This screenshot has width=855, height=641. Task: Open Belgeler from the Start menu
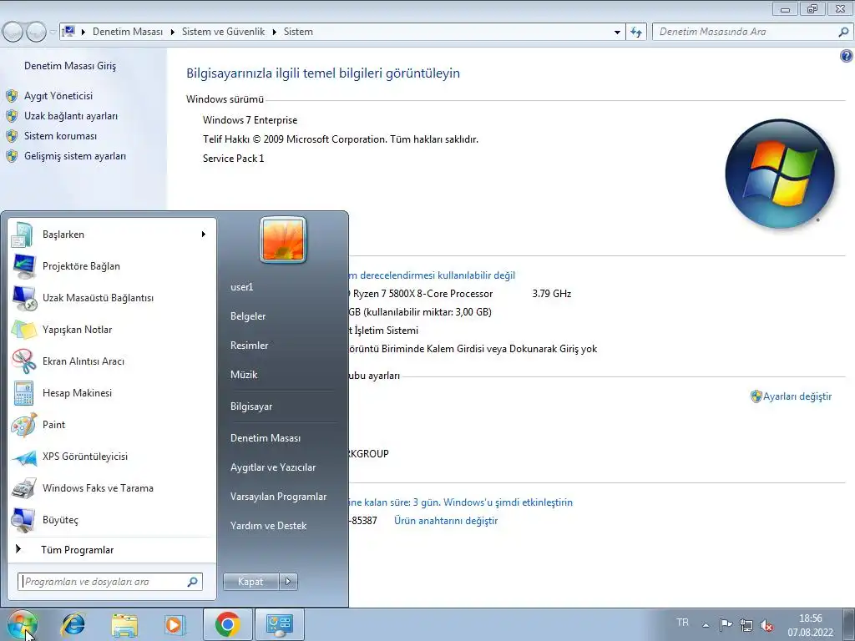248,316
